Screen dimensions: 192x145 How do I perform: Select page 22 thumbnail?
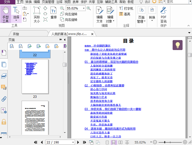tap(35, 54)
